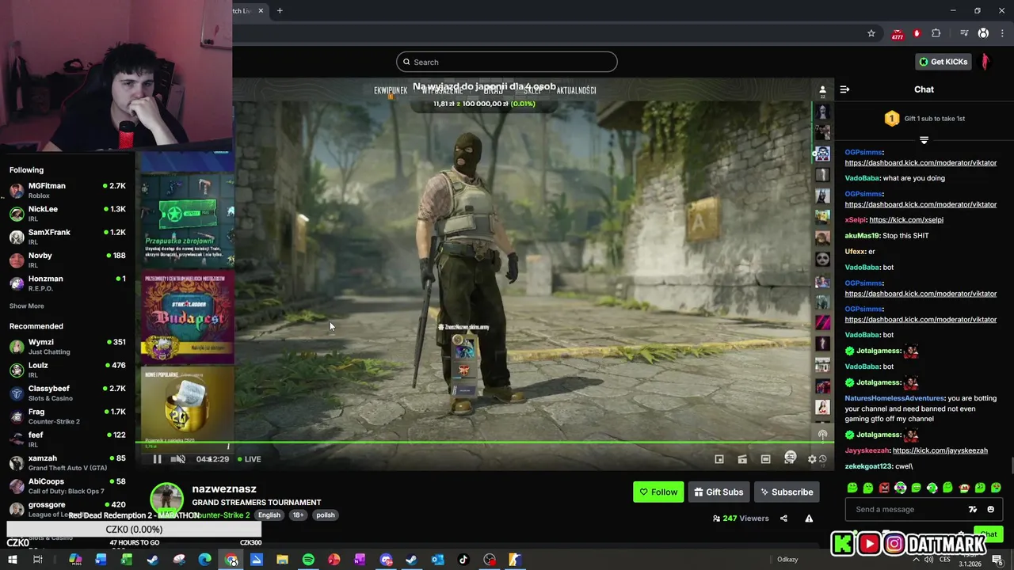Open AbiCoops recommended channel

(x=67, y=485)
